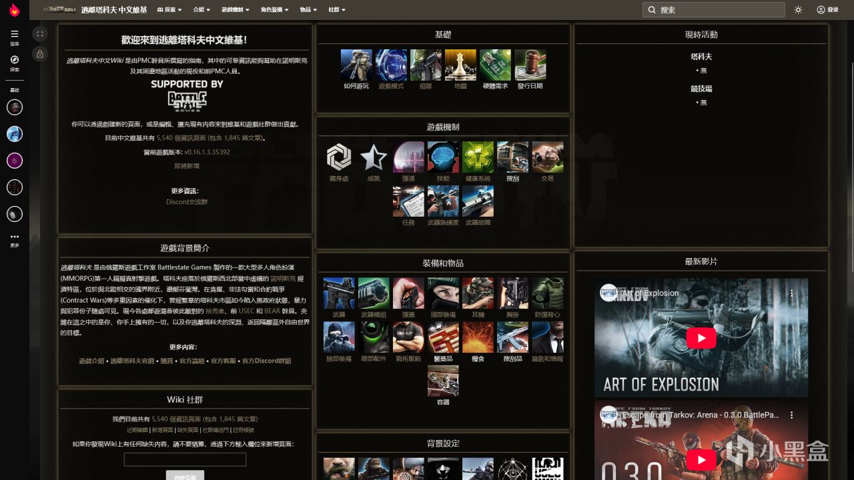Open the 更多 three-dots sidebar menu
The width and height of the screenshot is (854, 480).
15,240
